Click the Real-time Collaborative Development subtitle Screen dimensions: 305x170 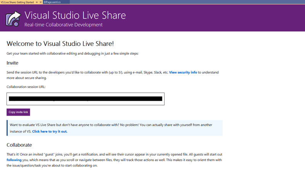pos(63,25)
